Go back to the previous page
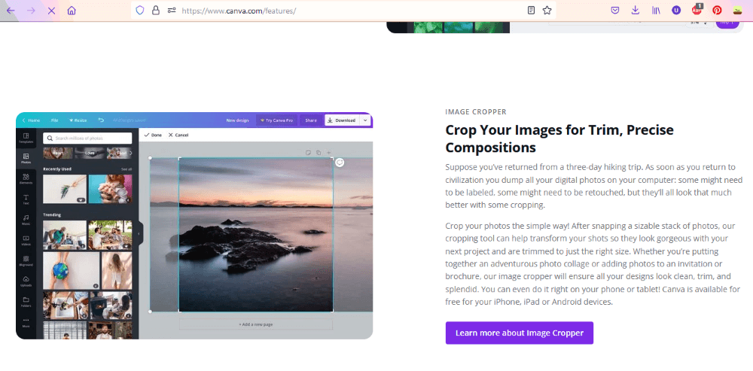Viewport: 753px width, 371px height. [x=11, y=10]
